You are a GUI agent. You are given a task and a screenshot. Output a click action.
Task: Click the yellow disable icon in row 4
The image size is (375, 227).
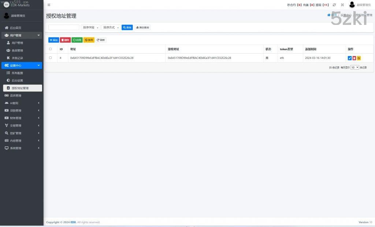(359, 58)
